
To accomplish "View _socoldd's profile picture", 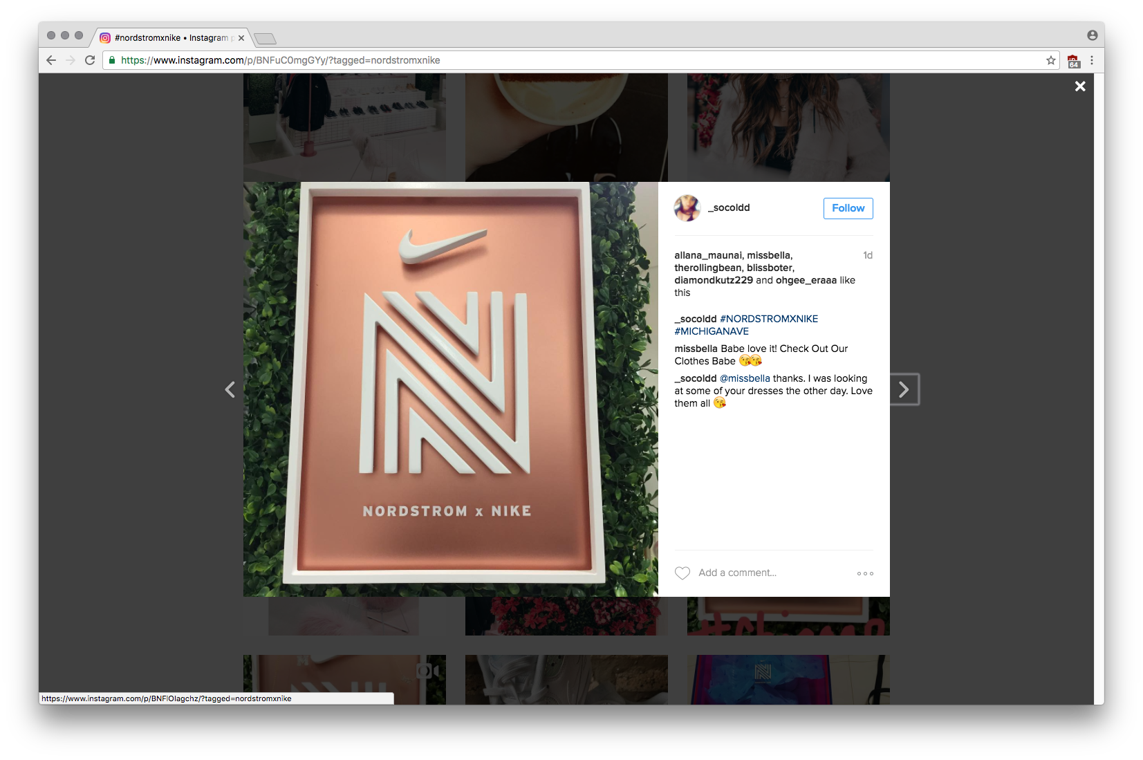I will point(687,208).
